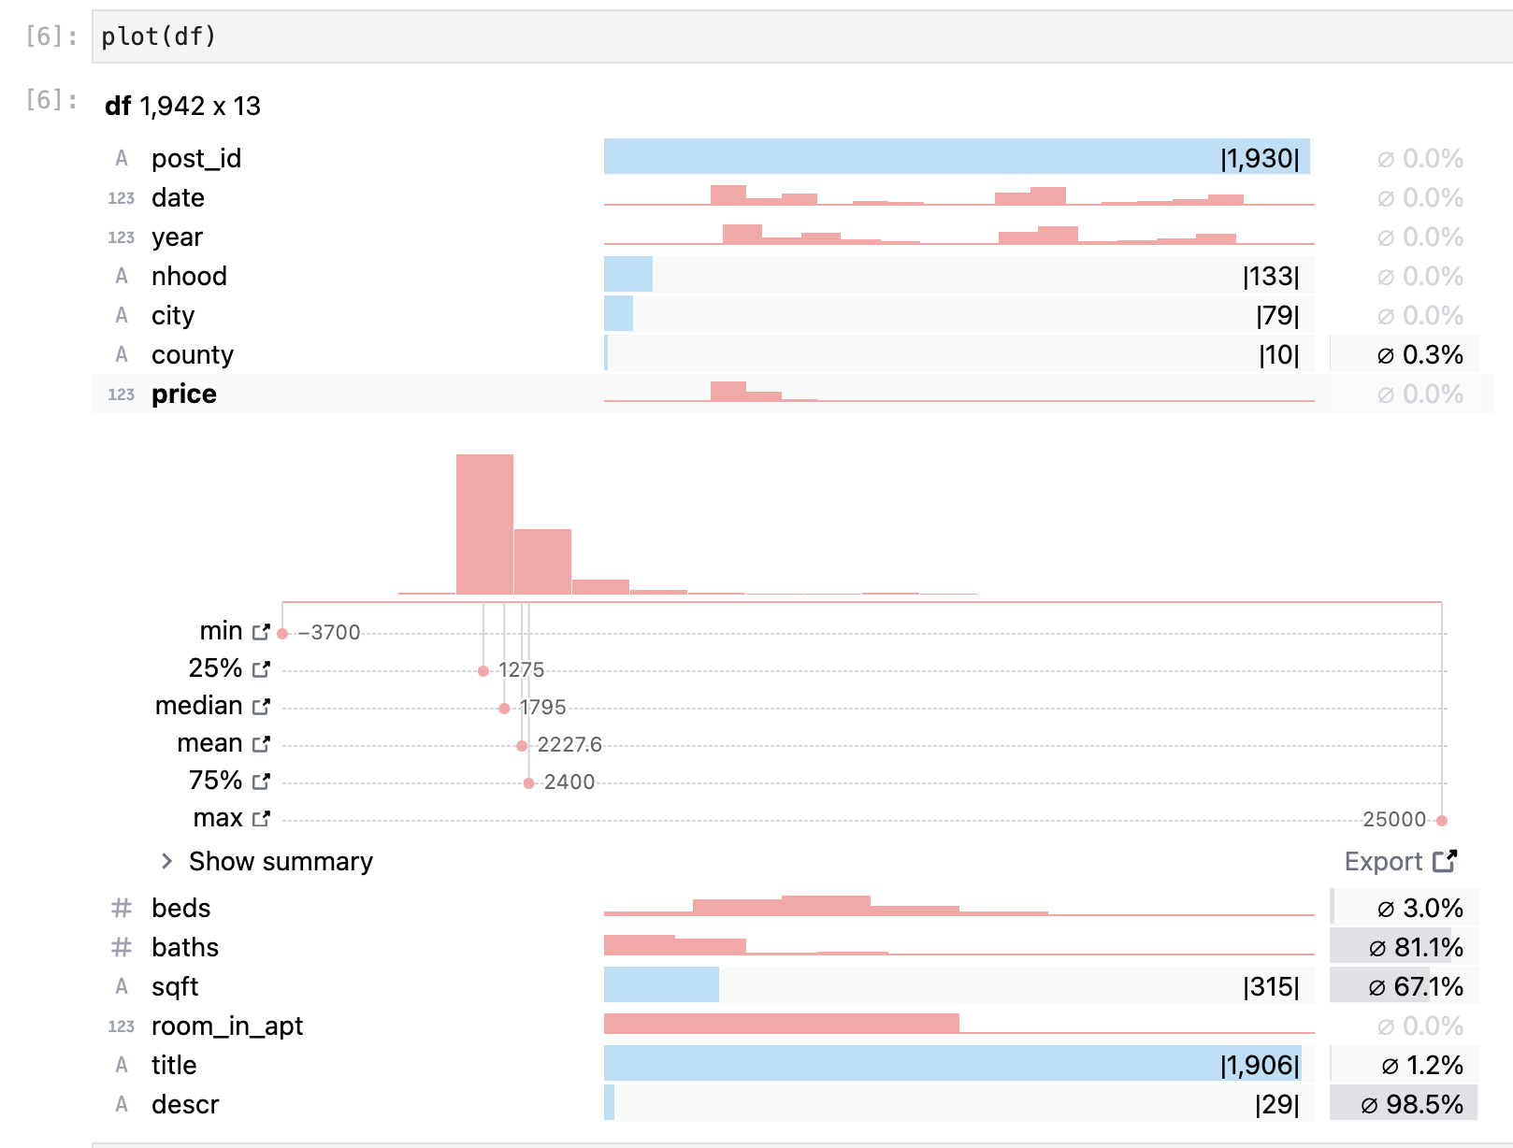Click the text type icon beside post_id
Viewport: 1513px width, 1148px height.
(x=121, y=158)
